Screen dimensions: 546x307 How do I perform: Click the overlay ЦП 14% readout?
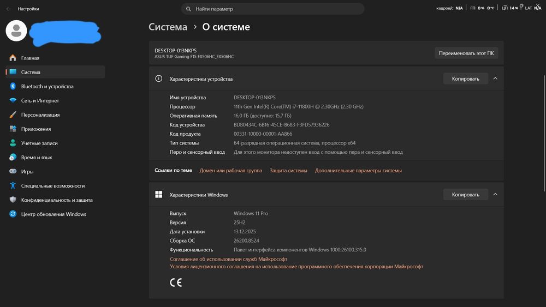click(x=510, y=8)
